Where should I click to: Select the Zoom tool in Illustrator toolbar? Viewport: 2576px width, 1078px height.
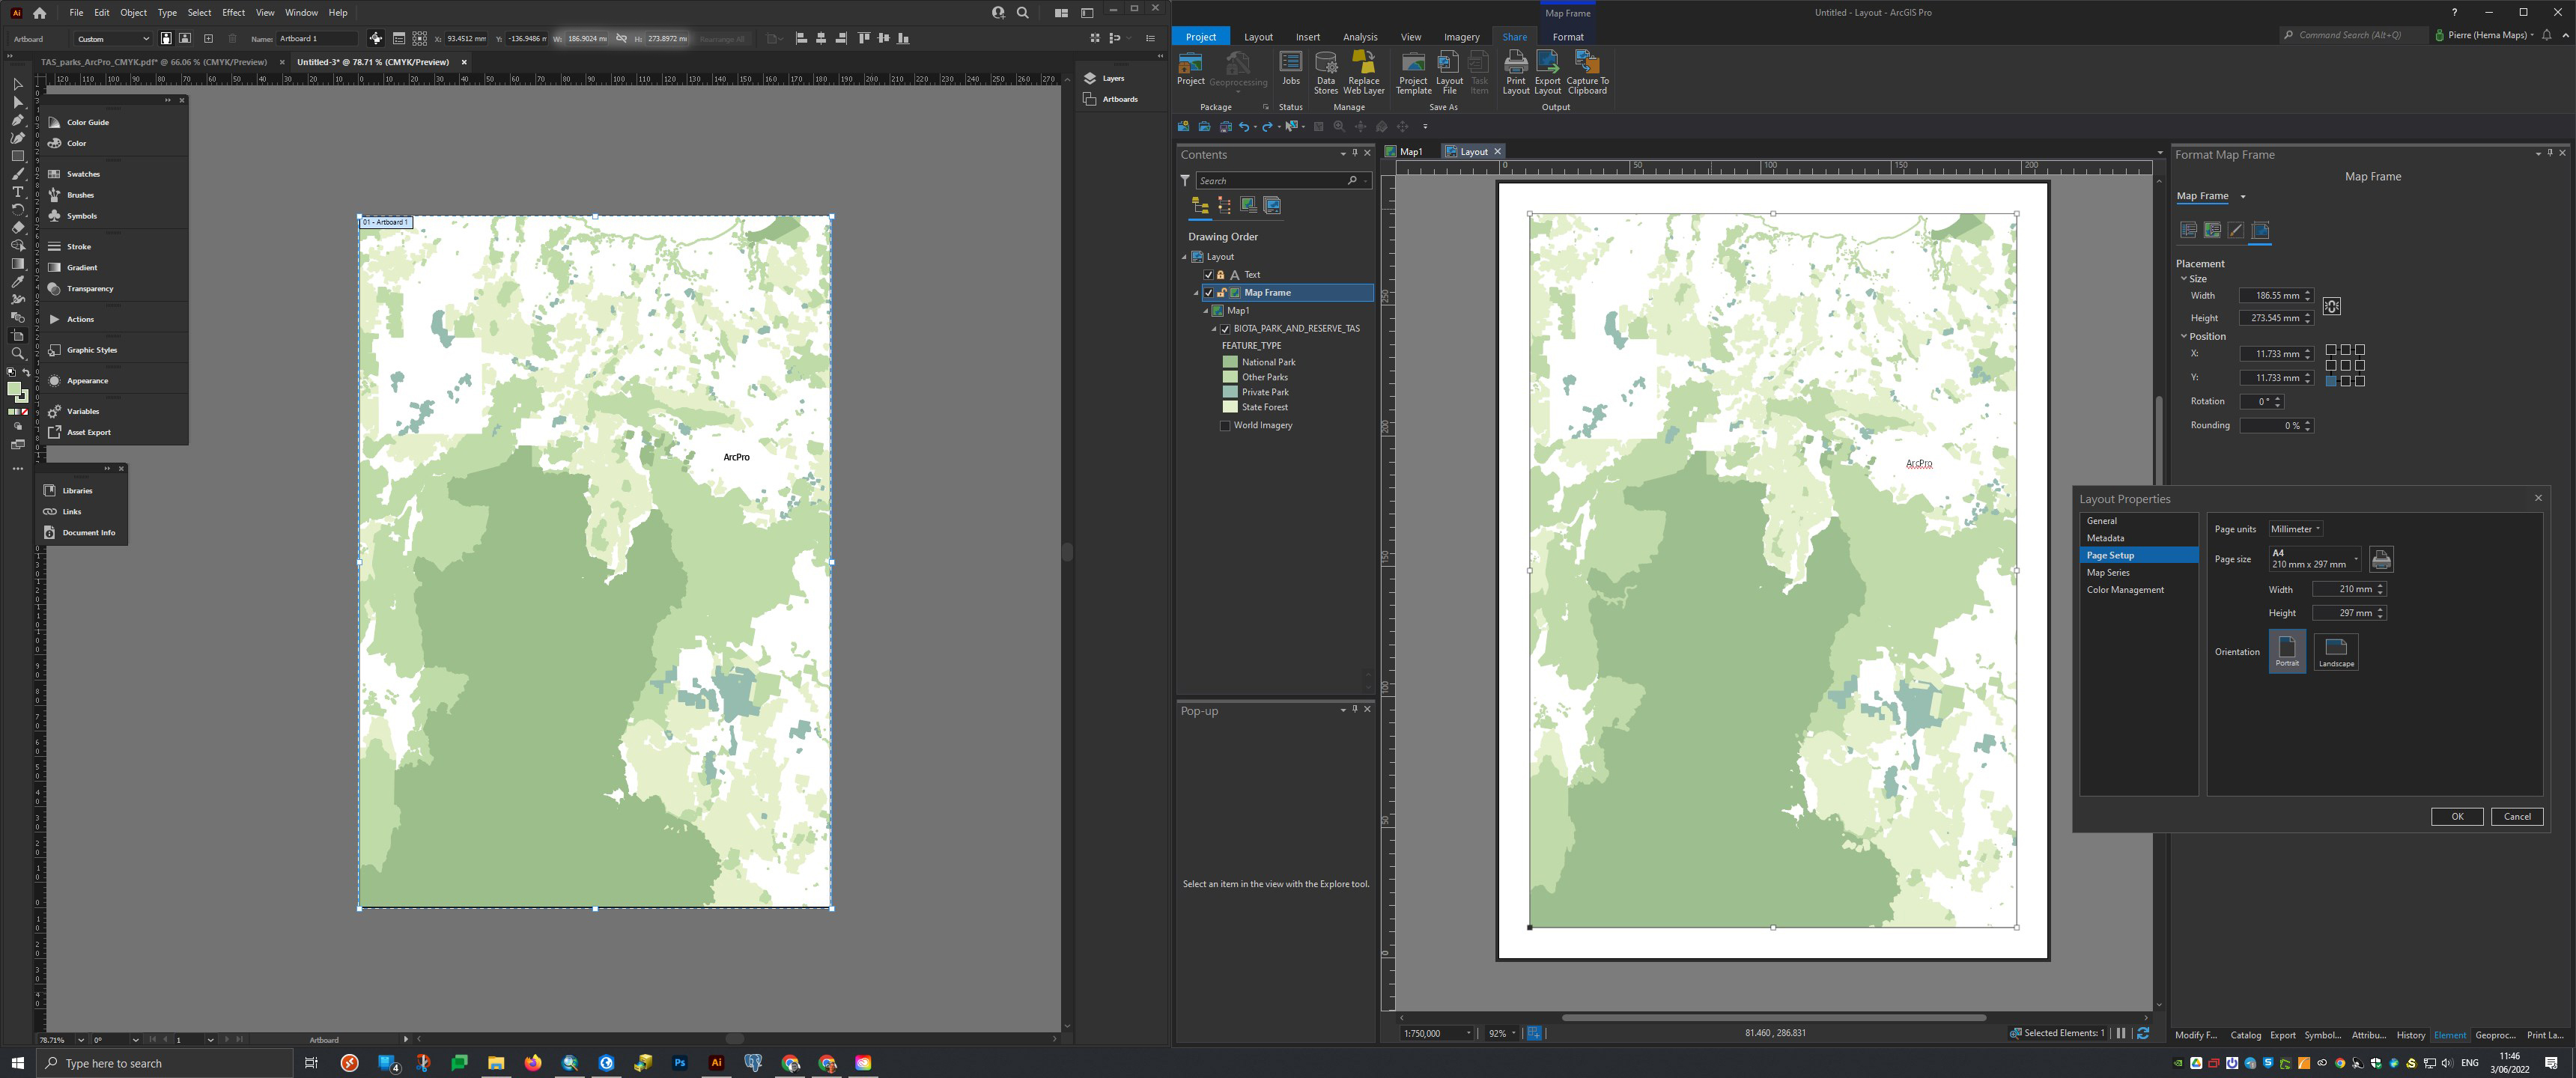(17, 353)
